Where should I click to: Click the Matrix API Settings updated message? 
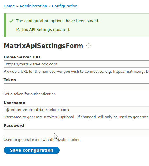pos(43,30)
